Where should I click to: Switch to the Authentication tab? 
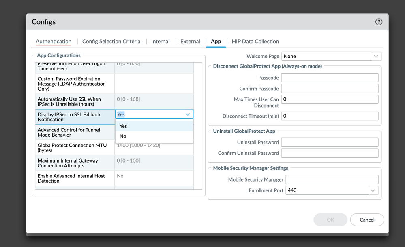[x=54, y=41]
